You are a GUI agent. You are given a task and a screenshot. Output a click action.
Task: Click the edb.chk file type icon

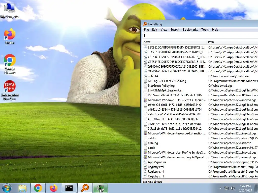pos(145,76)
